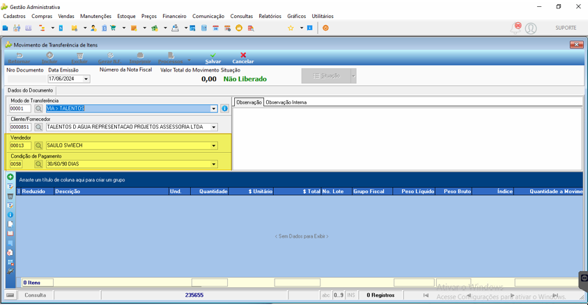Click the shopping cart toolbar icon

pos(113,28)
